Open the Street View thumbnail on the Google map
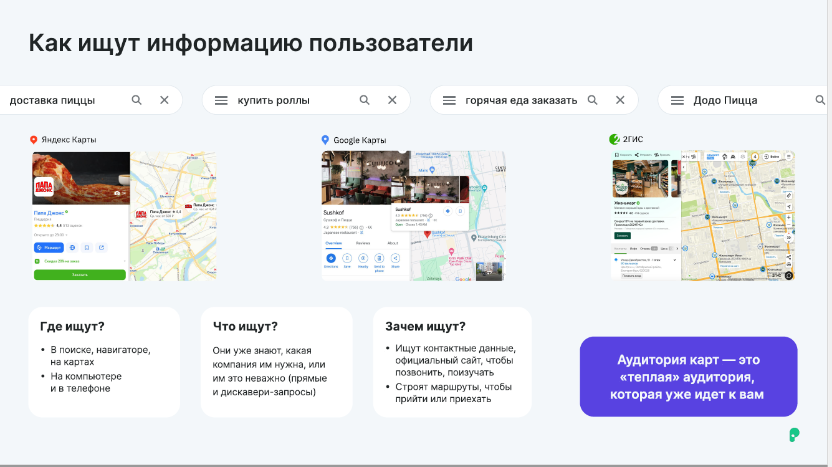The image size is (832, 467). click(x=489, y=271)
